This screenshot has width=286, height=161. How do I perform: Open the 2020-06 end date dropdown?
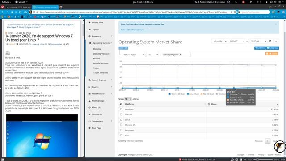click(258, 41)
